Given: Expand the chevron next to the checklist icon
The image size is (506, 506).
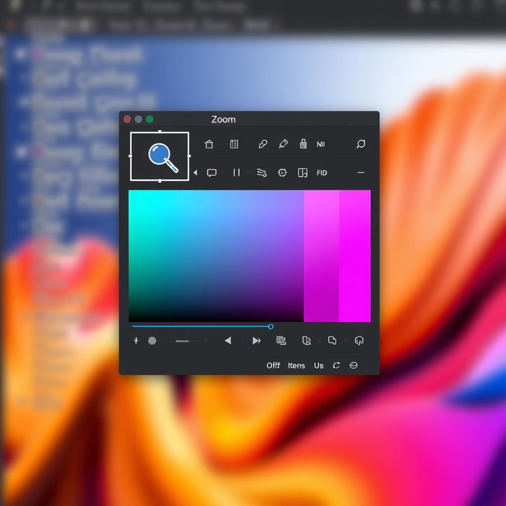Looking at the screenshot, I should [x=248, y=144].
